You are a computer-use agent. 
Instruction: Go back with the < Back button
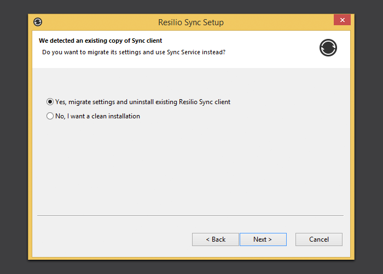[x=216, y=239]
